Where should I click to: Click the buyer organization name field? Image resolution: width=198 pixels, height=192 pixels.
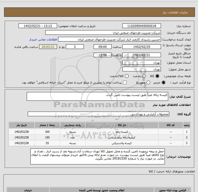click(103, 32)
